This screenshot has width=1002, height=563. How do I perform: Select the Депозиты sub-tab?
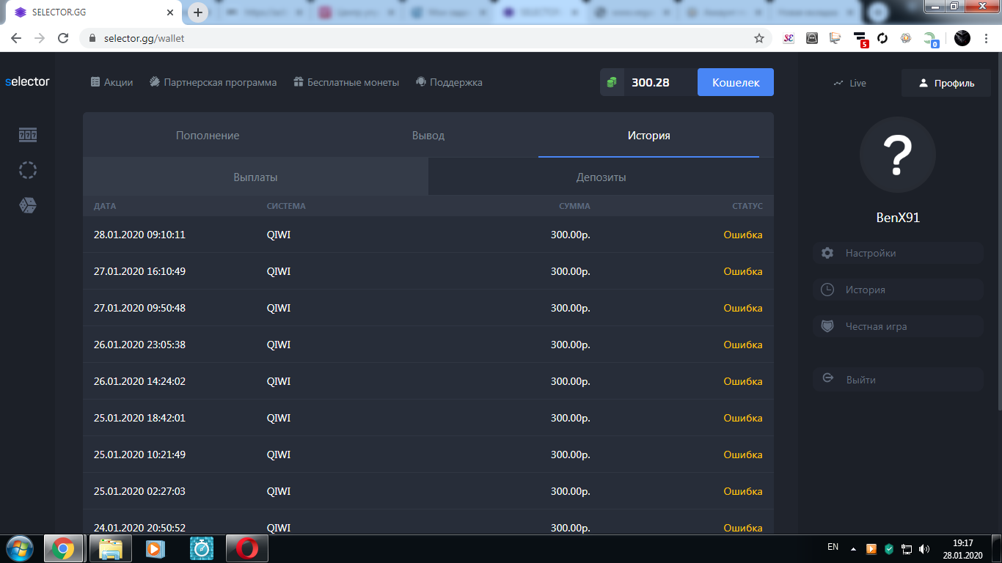click(601, 177)
